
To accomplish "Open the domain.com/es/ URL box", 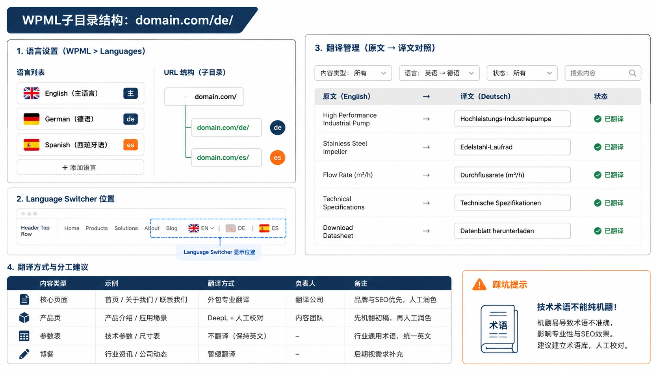I will coord(226,157).
